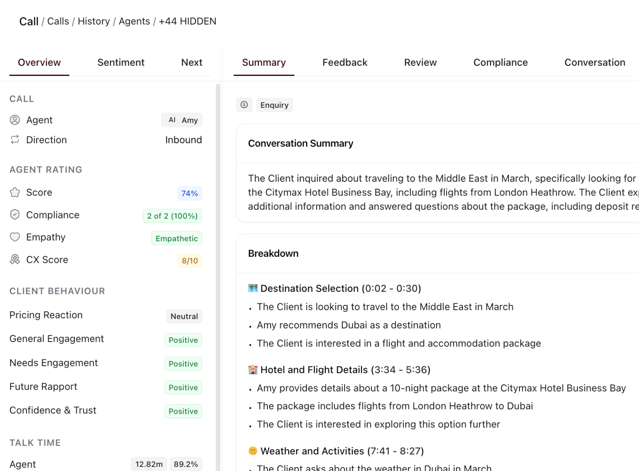Switch to the Compliance tab

[500, 62]
